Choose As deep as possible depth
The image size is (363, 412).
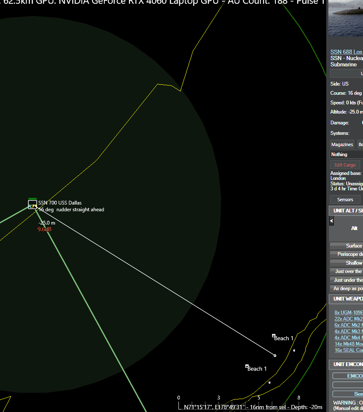tap(346, 288)
